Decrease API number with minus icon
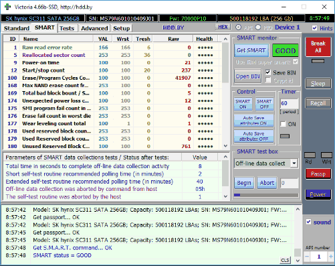This screenshot has height=266, width=335. pos(307,257)
